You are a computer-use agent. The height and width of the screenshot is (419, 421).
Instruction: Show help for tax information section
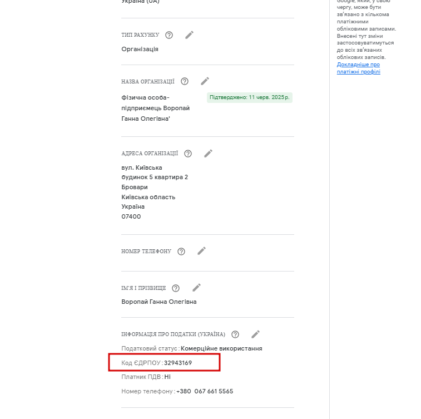pos(235,334)
